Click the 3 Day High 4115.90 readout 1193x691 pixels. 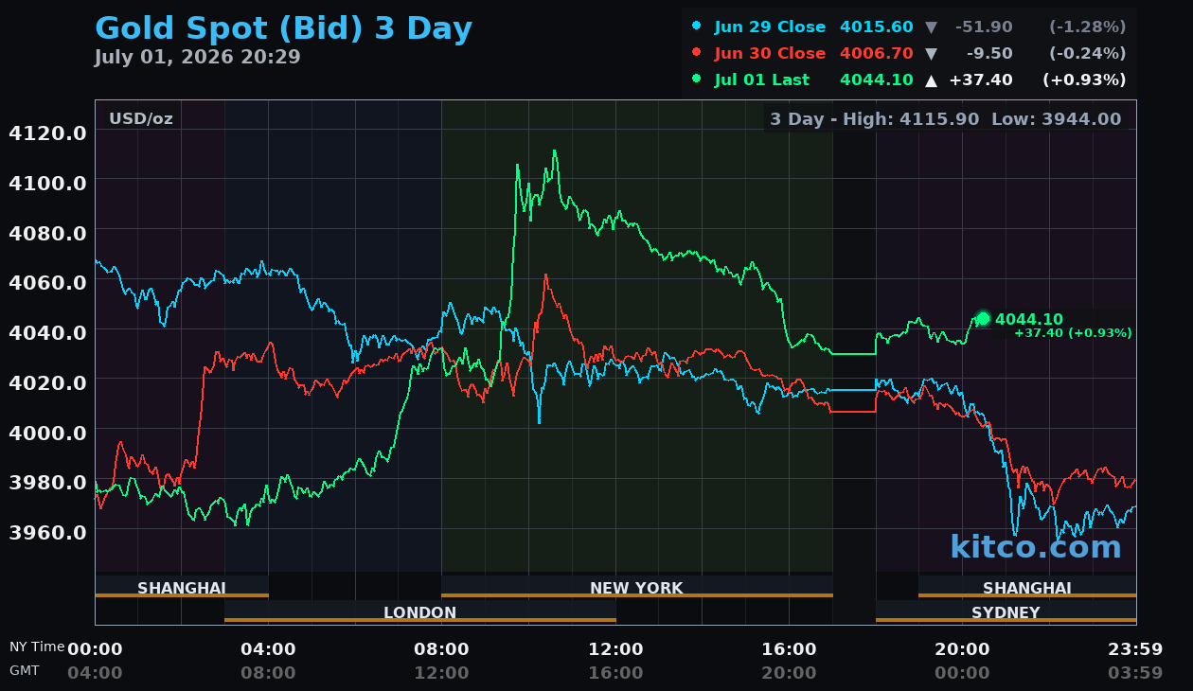(x=874, y=119)
